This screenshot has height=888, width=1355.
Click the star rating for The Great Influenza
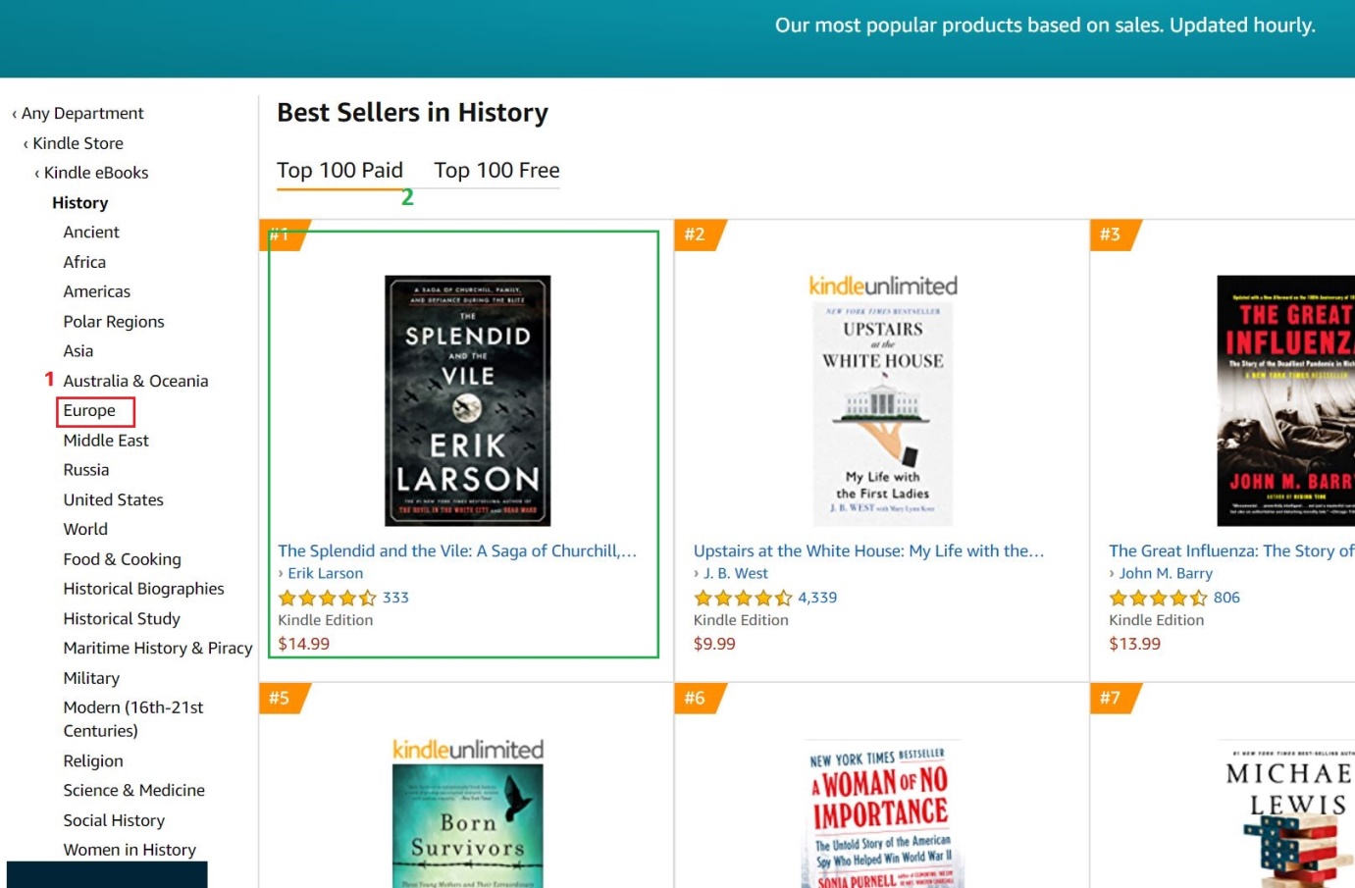(x=1158, y=598)
